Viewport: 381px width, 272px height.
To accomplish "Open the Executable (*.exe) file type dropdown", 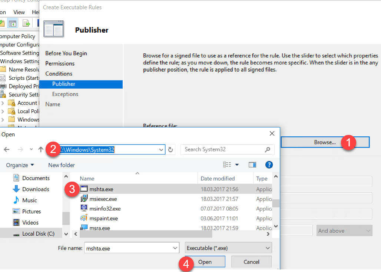I will tap(228, 248).
